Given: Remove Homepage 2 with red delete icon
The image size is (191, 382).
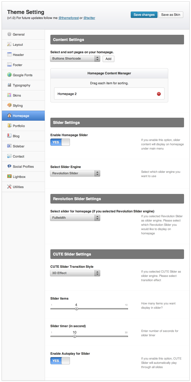Looking at the screenshot, I should [x=159, y=94].
